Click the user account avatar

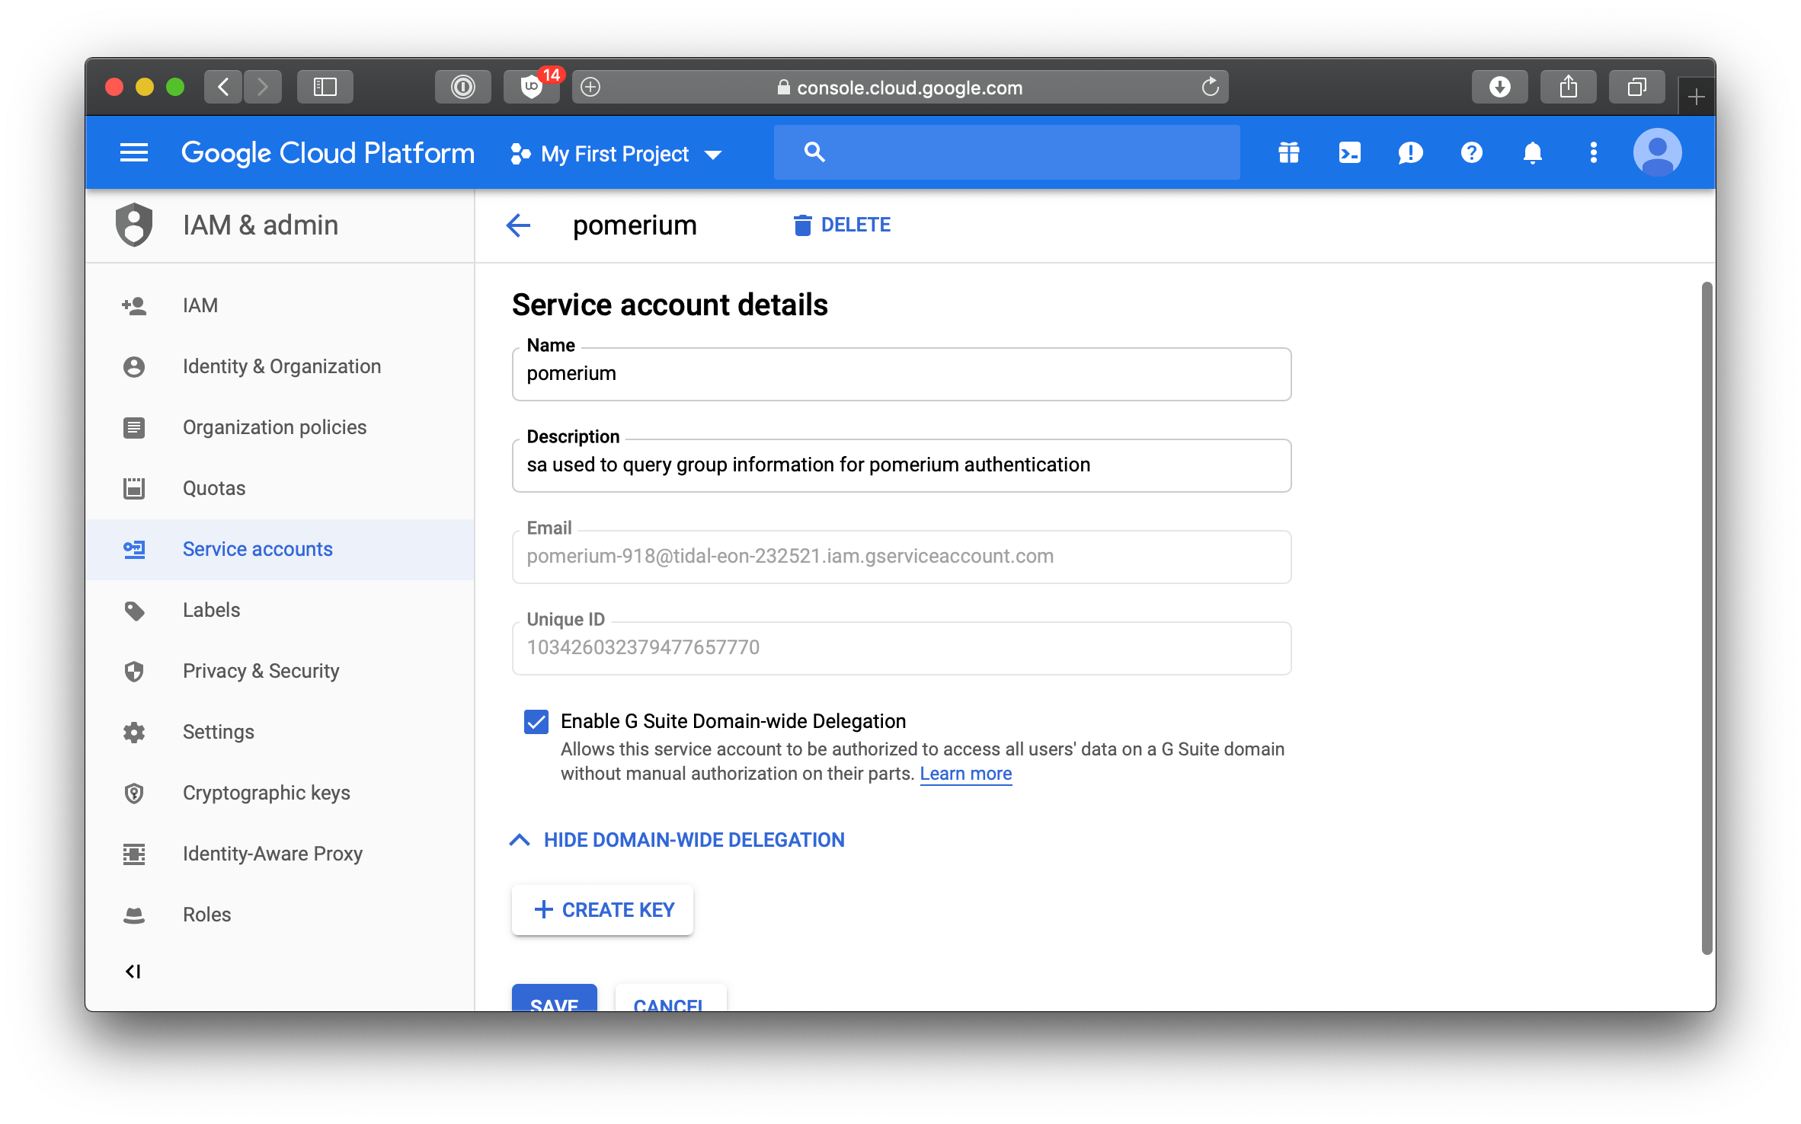point(1657,152)
